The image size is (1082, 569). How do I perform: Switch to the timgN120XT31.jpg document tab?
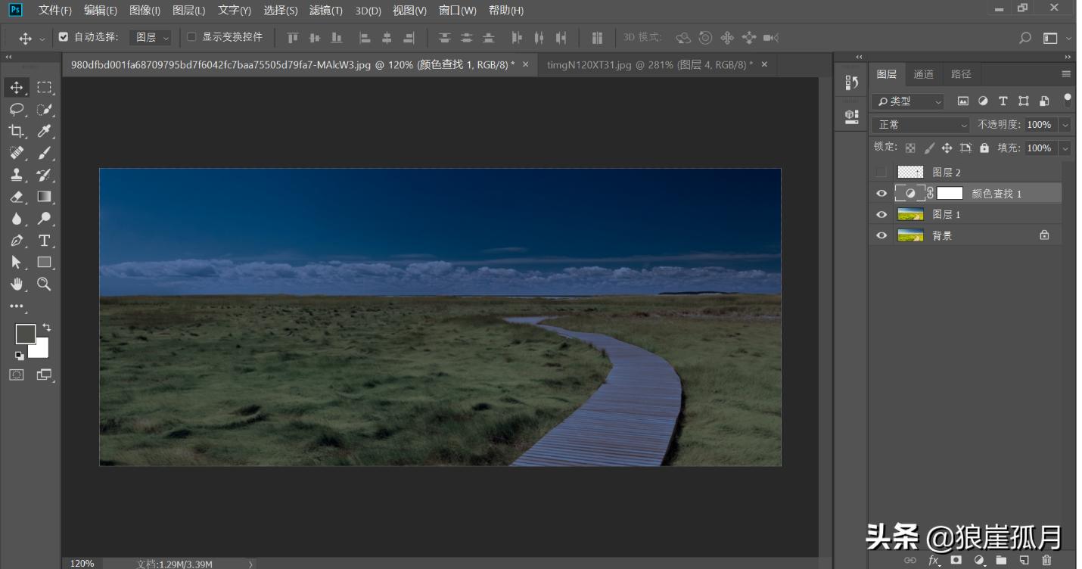[651, 64]
